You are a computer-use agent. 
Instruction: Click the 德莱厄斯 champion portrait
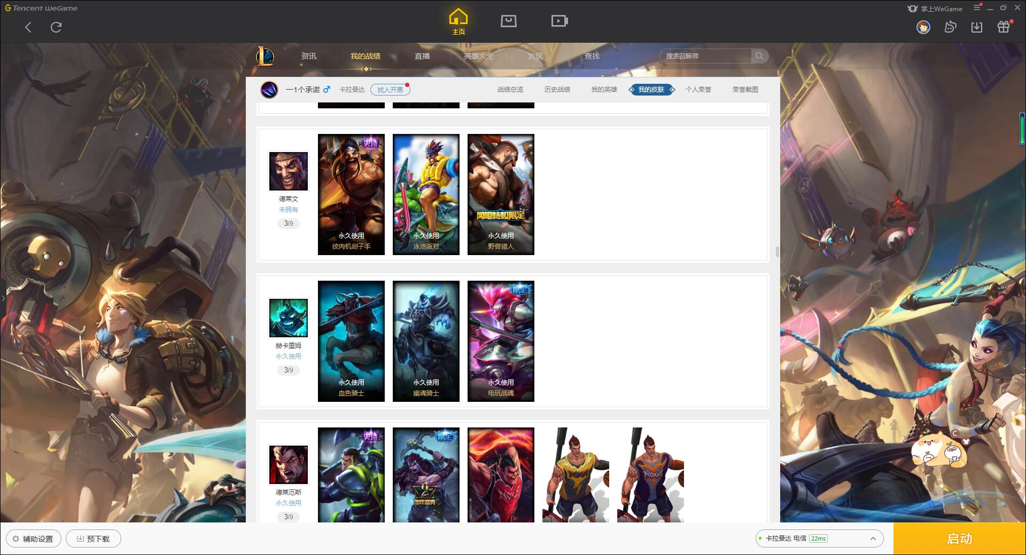(x=289, y=465)
